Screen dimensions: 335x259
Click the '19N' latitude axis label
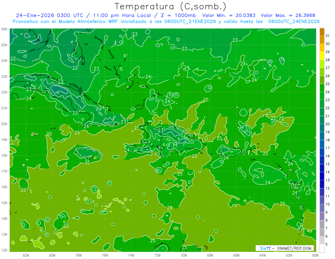click(x=4, y=139)
